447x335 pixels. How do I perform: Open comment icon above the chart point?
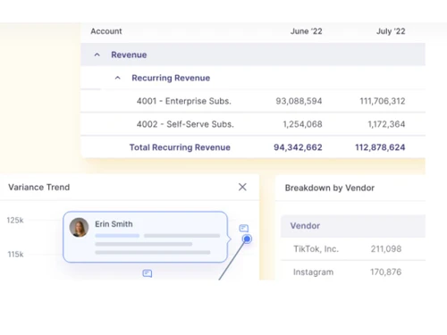tap(244, 229)
